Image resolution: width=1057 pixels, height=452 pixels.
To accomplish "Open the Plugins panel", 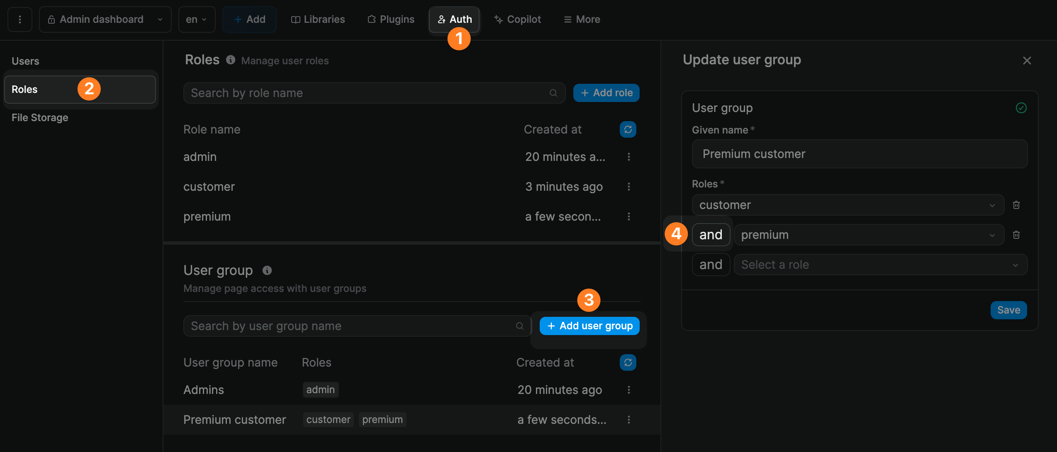I will pyautogui.click(x=390, y=19).
